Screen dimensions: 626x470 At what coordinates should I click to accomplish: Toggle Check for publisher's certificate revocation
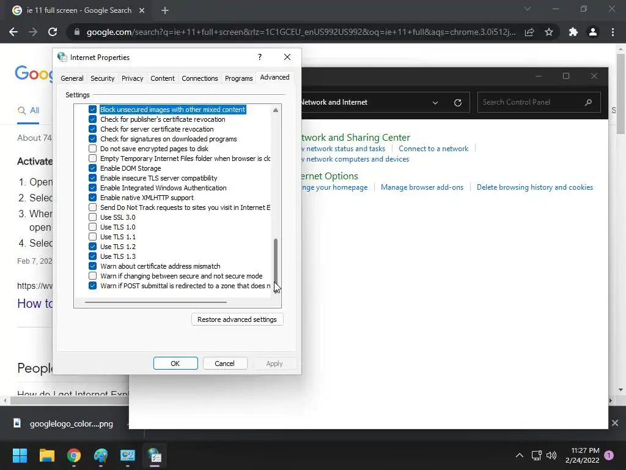click(x=93, y=119)
